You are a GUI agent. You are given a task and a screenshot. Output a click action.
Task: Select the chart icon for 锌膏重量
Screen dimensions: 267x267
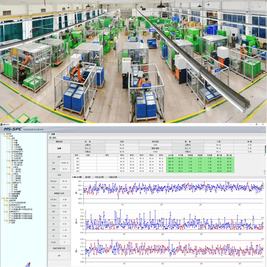9,196
